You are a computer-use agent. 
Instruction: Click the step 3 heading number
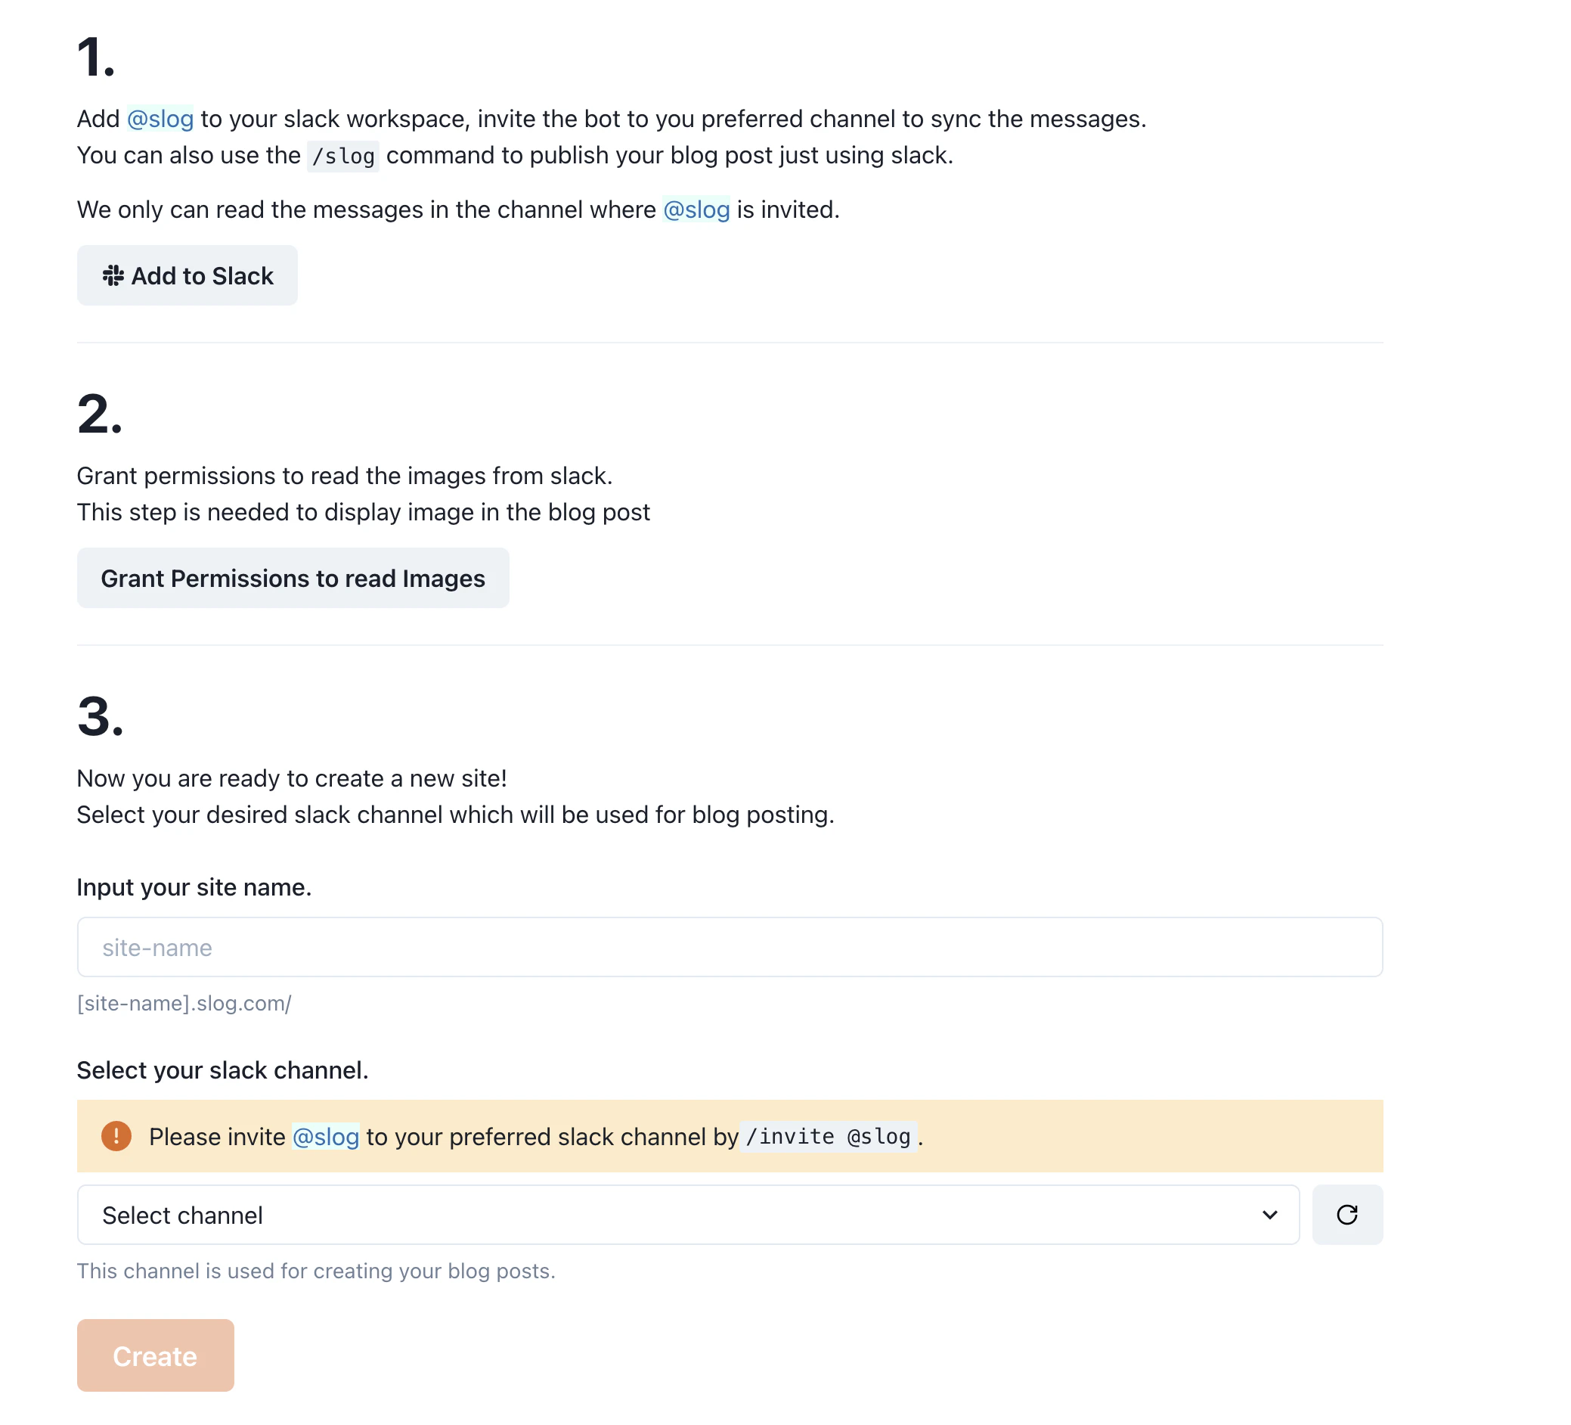[101, 716]
